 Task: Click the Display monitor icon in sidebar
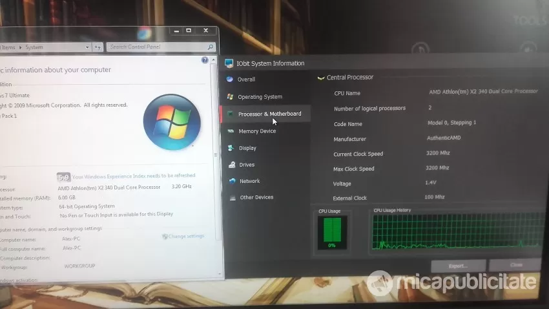[231, 148]
